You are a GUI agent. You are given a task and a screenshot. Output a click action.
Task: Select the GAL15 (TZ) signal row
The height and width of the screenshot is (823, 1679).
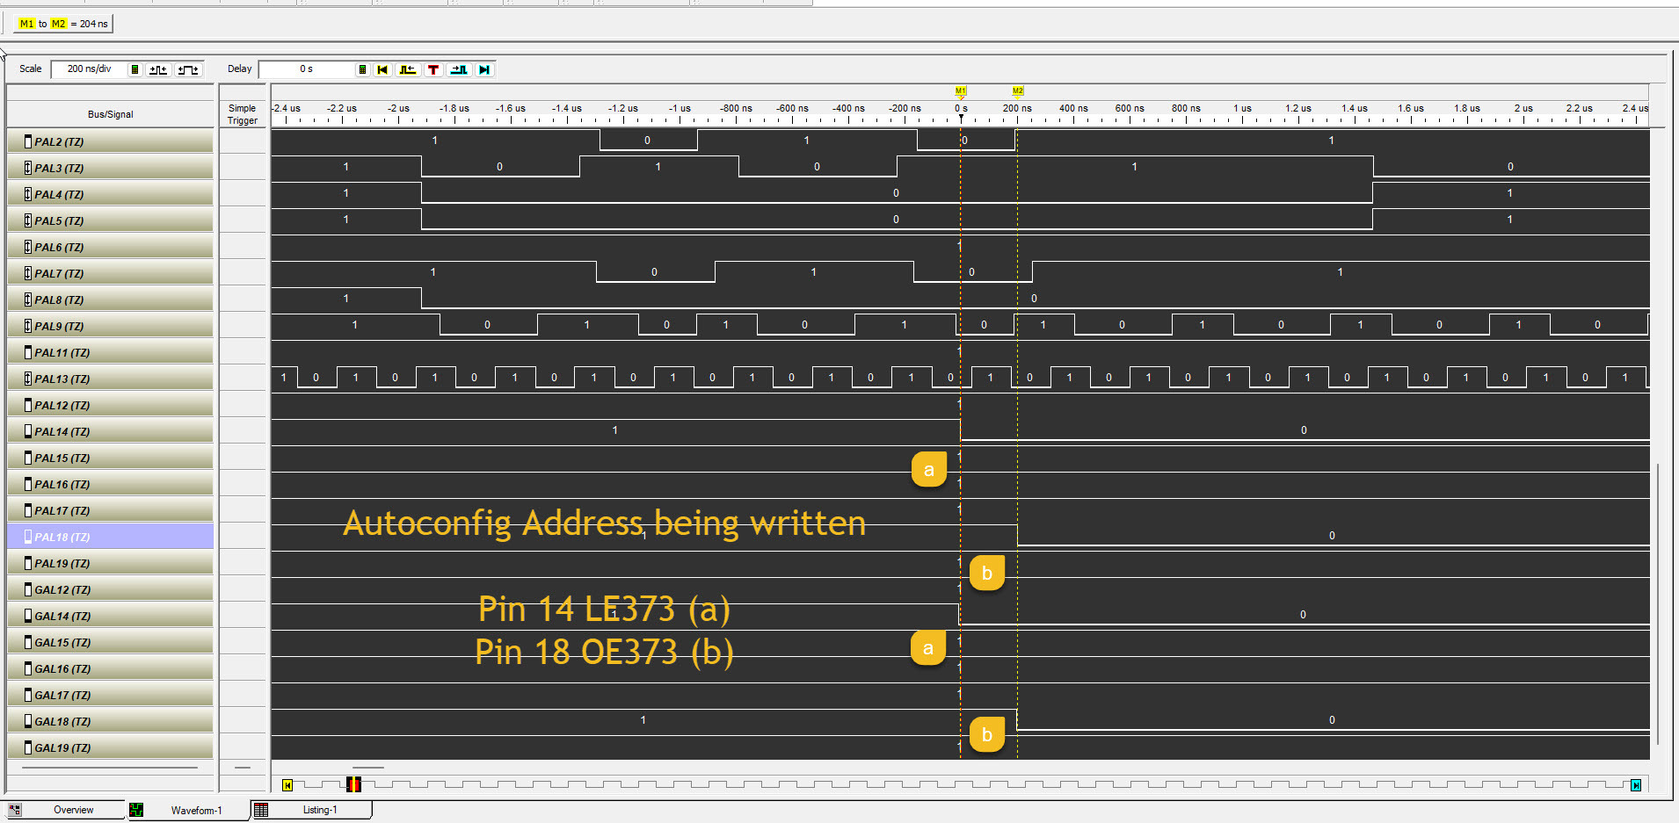(111, 642)
